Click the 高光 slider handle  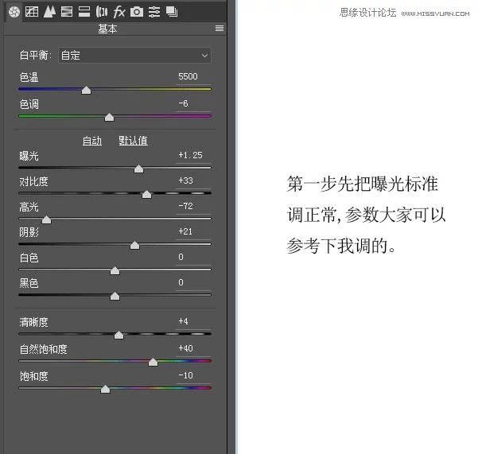point(46,219)
